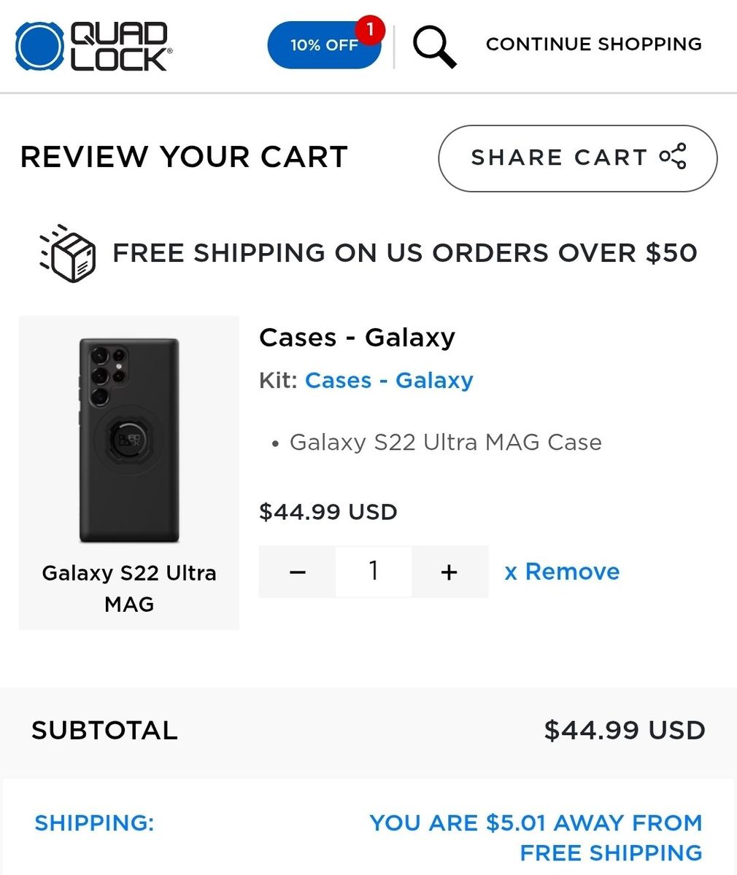
Task: Remove the Galaxy case from cart
Action: 562,572
